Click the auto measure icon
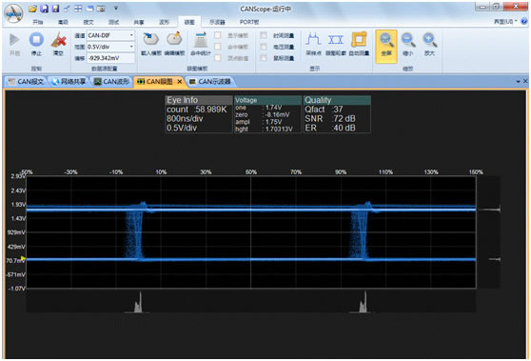 tap(359, 39)
